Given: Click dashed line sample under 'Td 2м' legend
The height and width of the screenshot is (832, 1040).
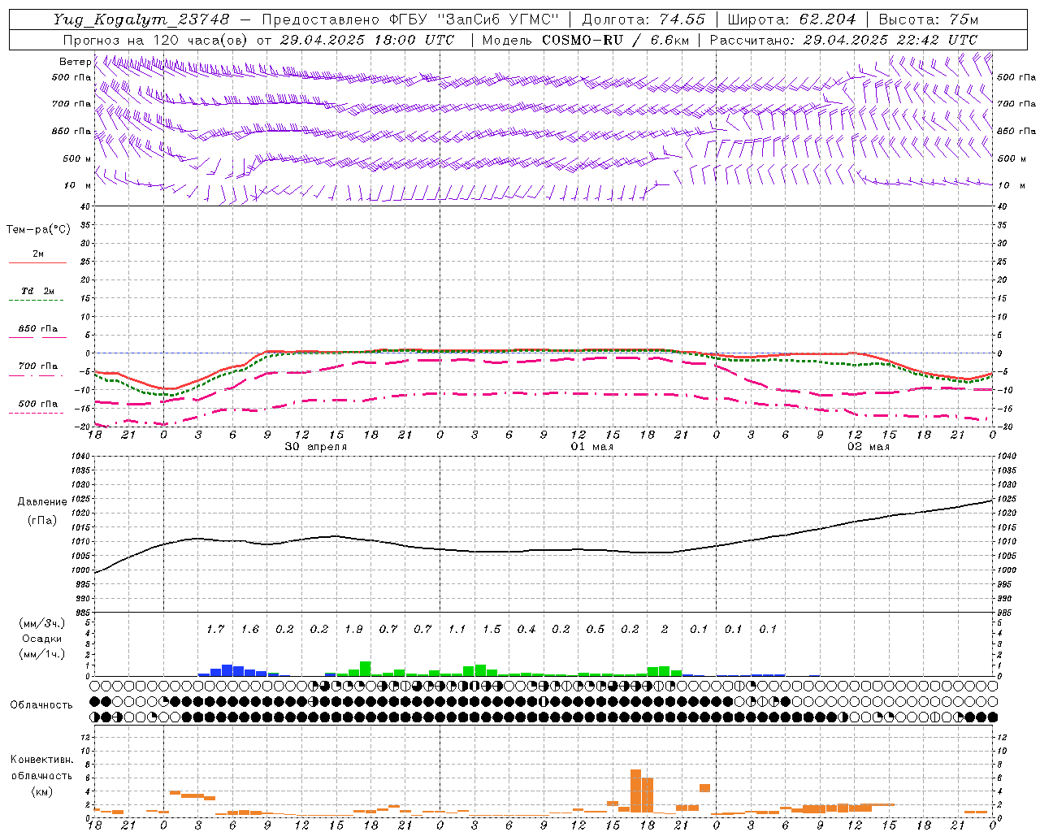Looking at the screenshot, I should [x=37, y=301].
